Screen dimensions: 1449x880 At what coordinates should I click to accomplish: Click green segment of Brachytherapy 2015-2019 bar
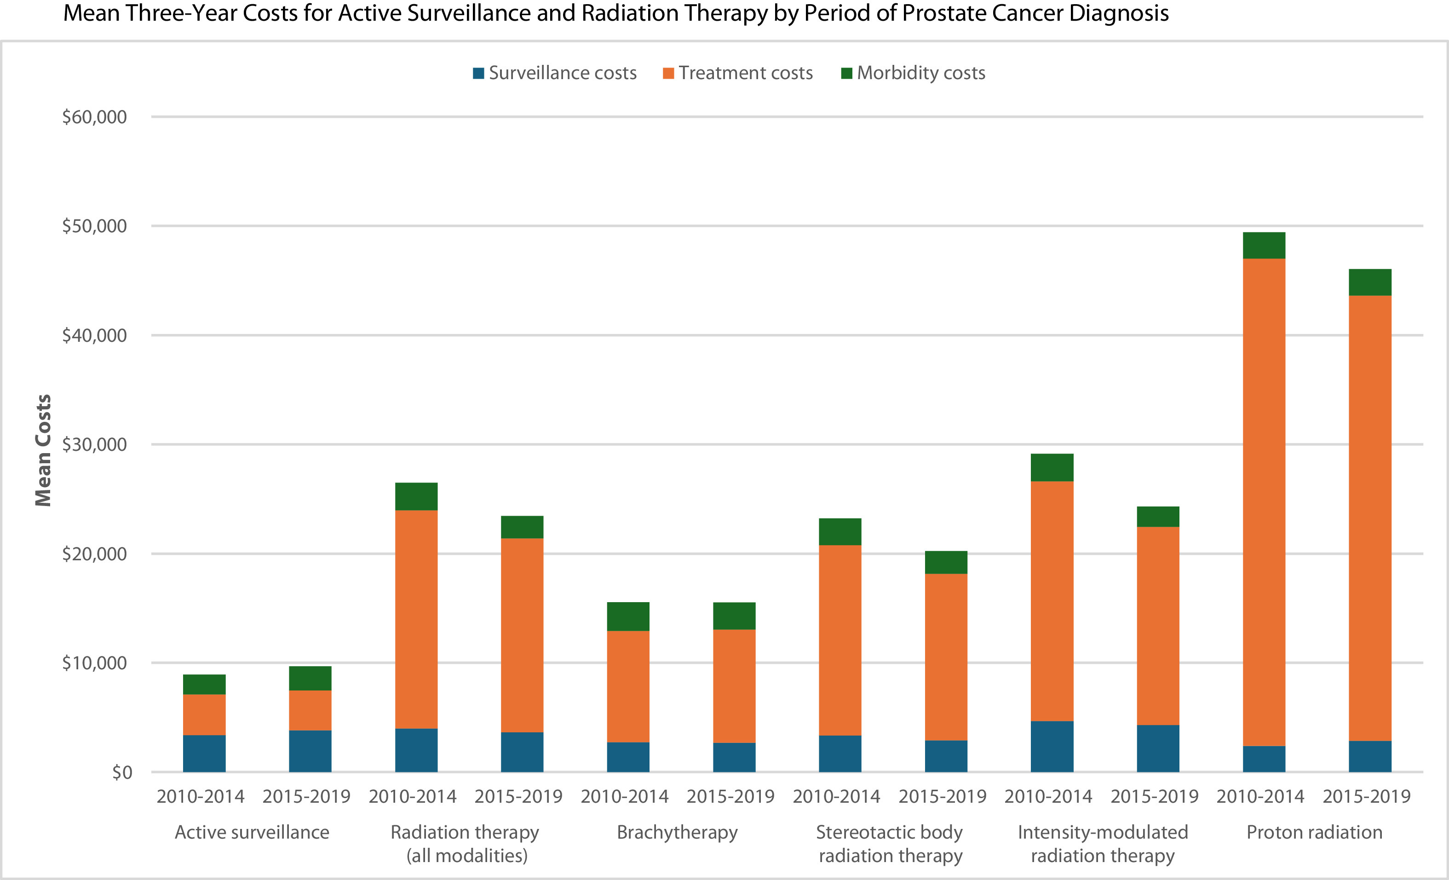(x=735, y=616)
